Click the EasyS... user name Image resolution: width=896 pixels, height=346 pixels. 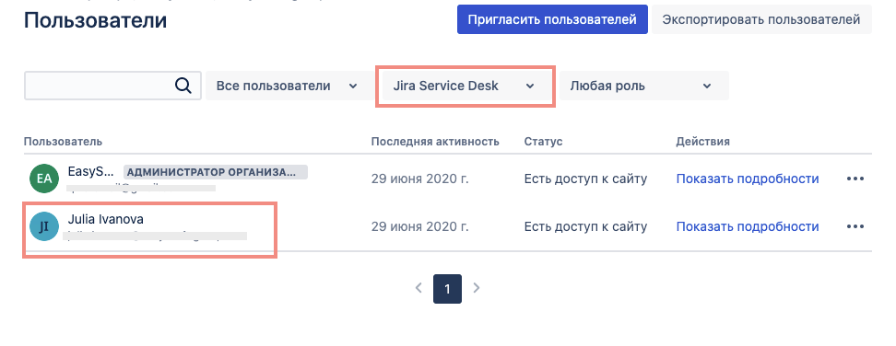pyautogui.click(x=92, y=171)
